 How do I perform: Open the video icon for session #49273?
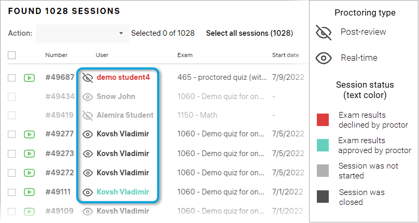click(x=29, y=154)
